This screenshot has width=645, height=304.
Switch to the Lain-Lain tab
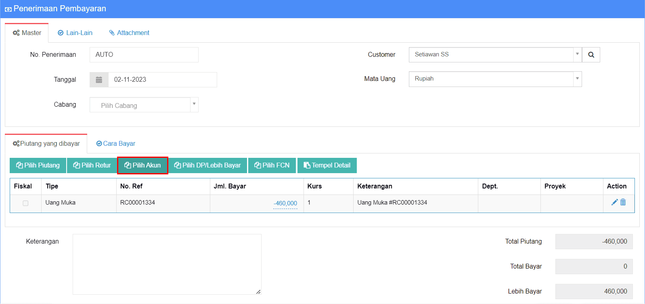75,33
